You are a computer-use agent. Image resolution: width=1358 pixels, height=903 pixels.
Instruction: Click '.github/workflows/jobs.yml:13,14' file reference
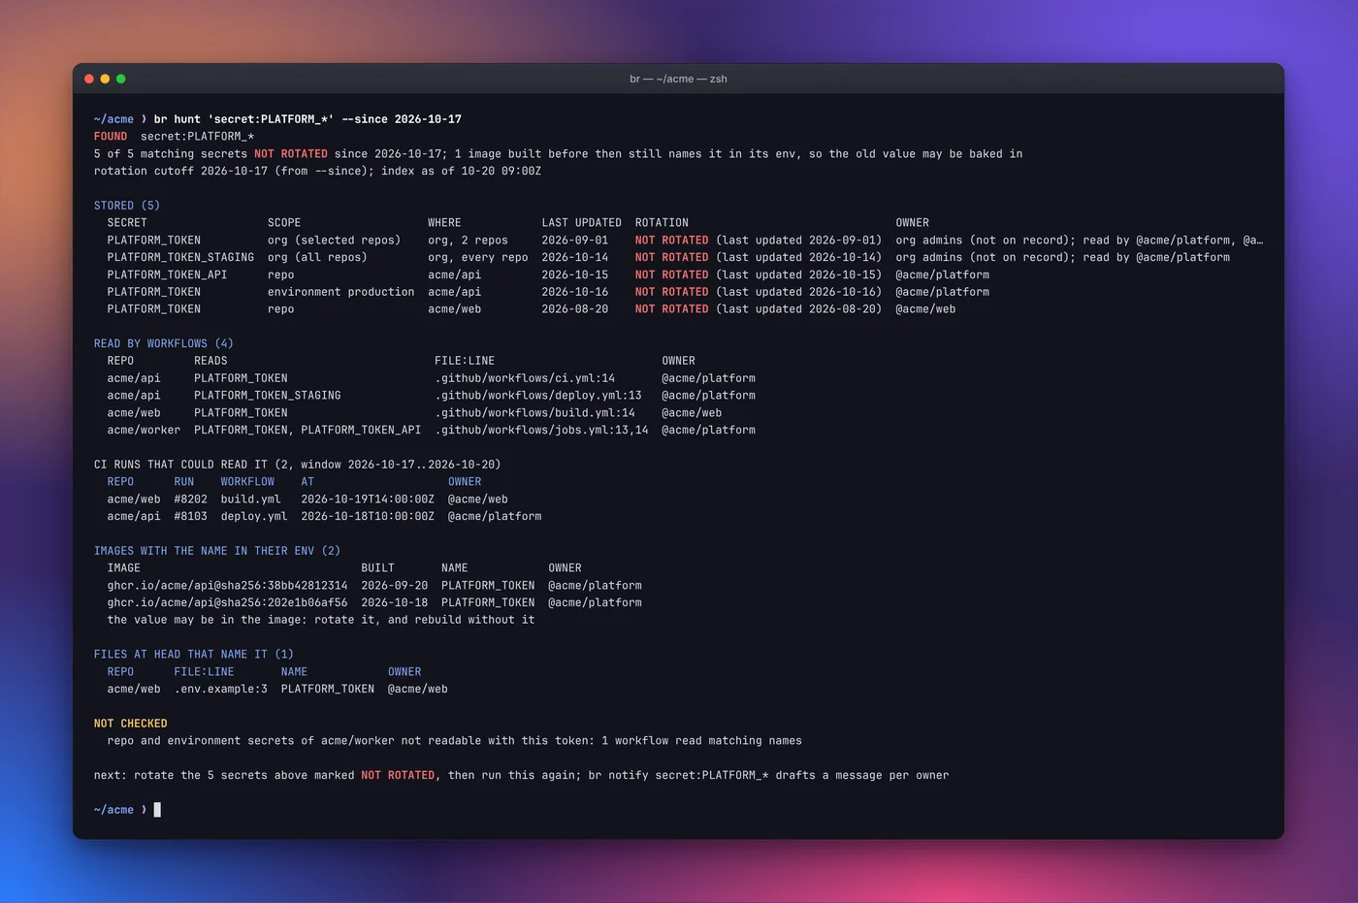click(x=541, y=431)
